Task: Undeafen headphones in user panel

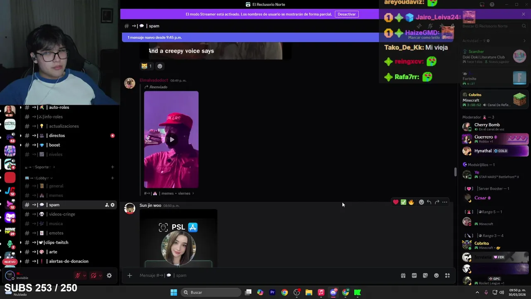Action: click(93, 275)
